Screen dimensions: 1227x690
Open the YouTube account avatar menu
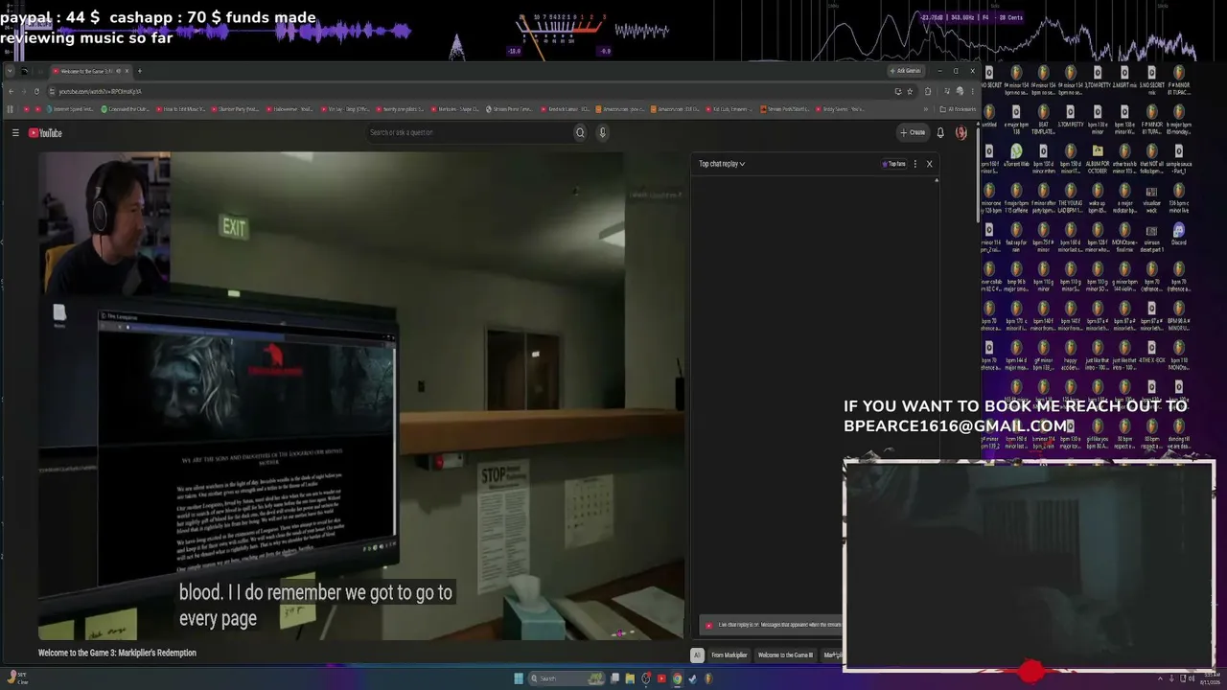pyautogui.click(x=961, y=133)
